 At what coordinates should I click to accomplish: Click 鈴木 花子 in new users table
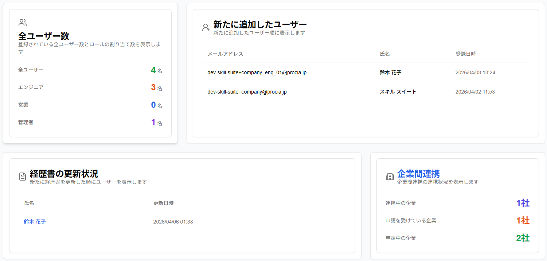(x=391, y=72)
